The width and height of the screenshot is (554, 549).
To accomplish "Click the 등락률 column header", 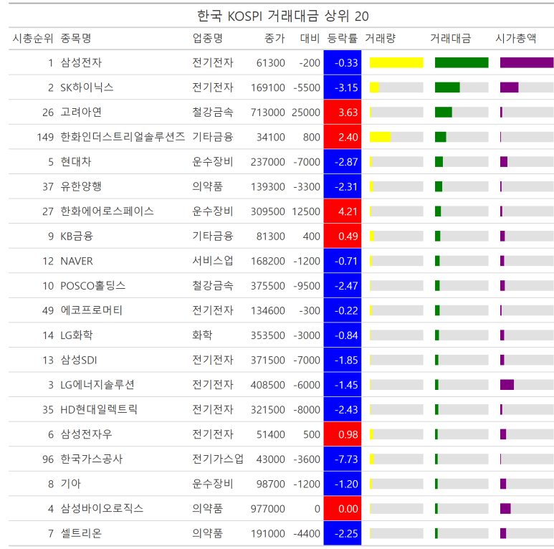I will [343, 38].
